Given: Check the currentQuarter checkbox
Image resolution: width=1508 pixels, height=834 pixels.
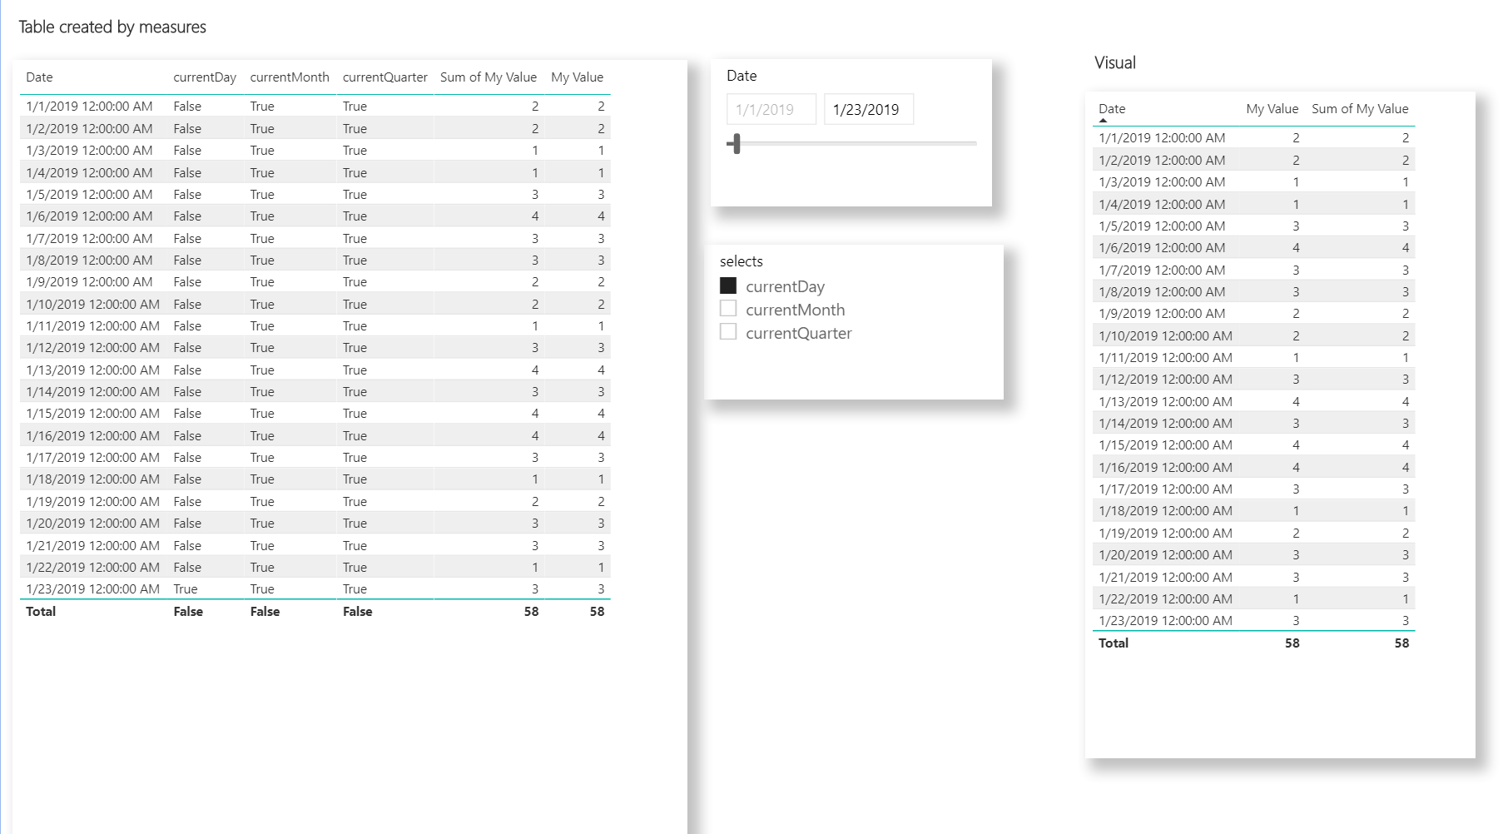Looking at the screenshot, I should click(728, 332).
